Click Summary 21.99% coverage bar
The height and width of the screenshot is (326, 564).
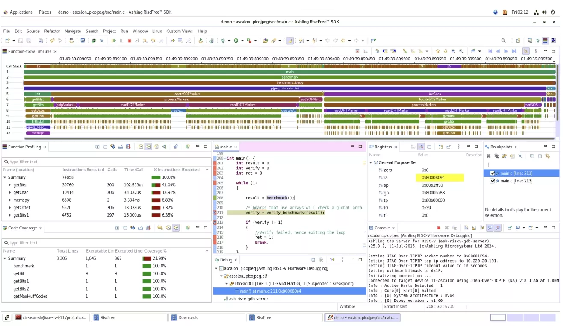(147, 258)
